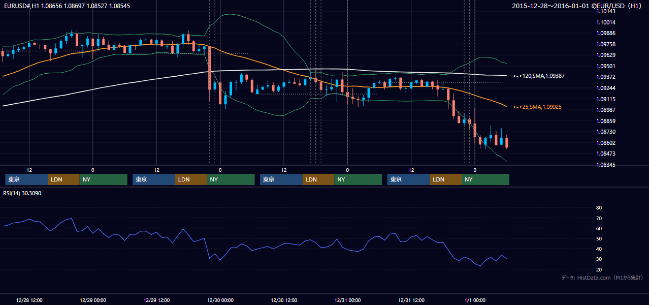Image resolution: width=649 pixels, height=305 pixels.
Task: Click RSI scale level 20
Action: click(599, 269)
